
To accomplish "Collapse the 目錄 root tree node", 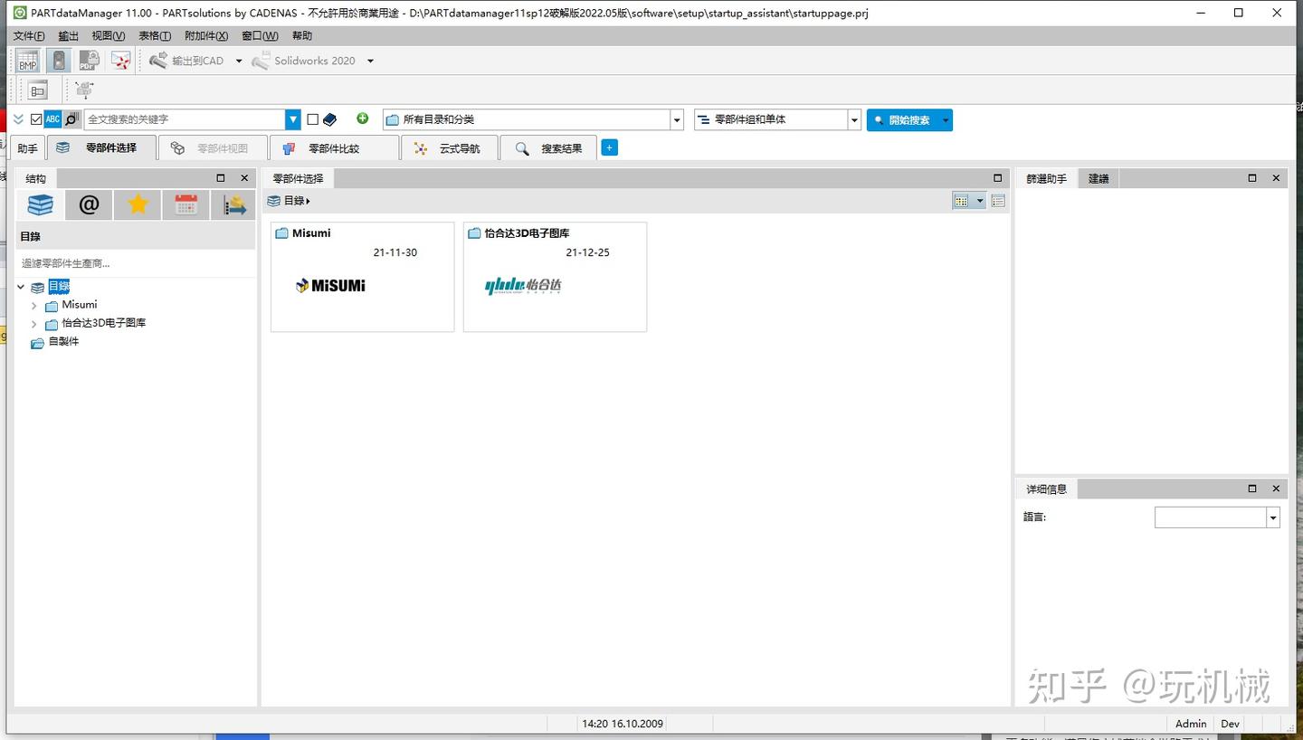I will point(22,287).
